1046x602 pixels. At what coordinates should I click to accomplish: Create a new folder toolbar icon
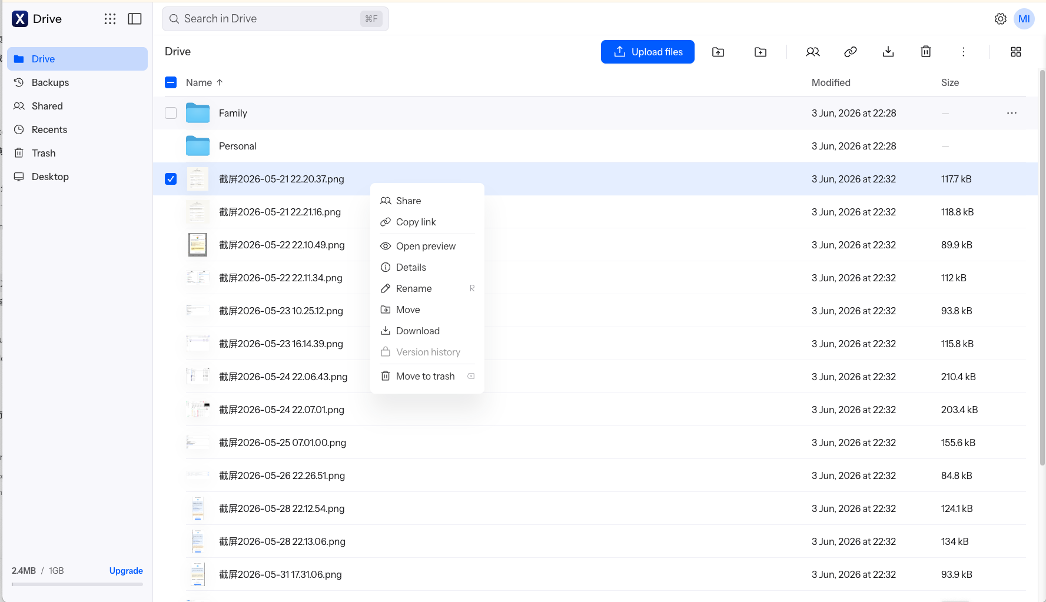click(761, 52)
